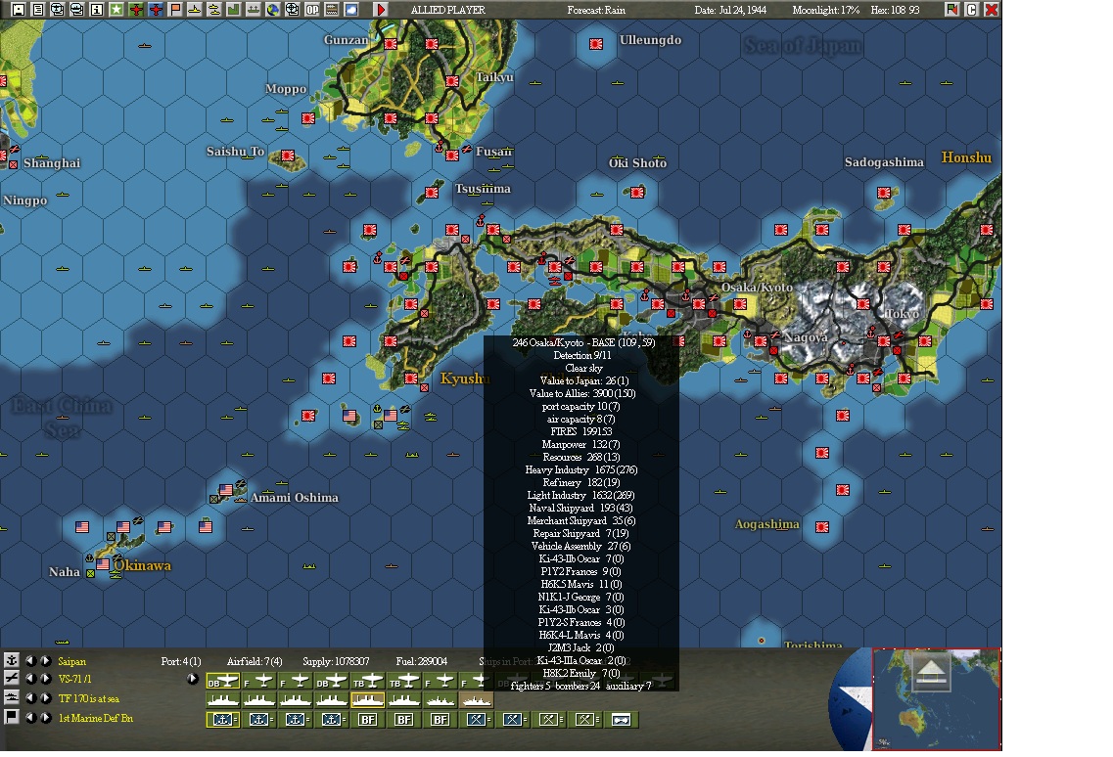Select the Aogashima Japanese base flag
This screenshot has width=1113, height=757.
822,527
